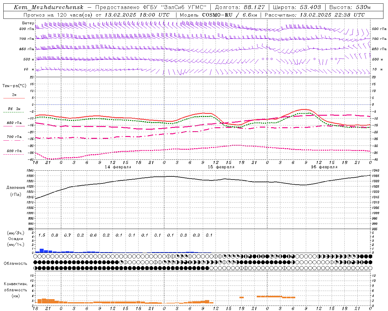388x311 pixels.
Task: Click the Ветер panel label
Action: [28, 23]
